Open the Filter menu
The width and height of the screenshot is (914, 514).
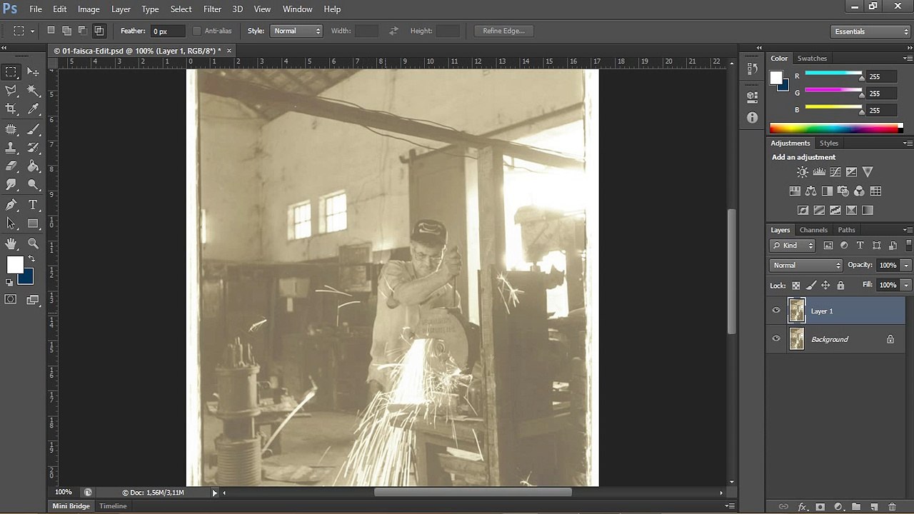click(212, 9)
